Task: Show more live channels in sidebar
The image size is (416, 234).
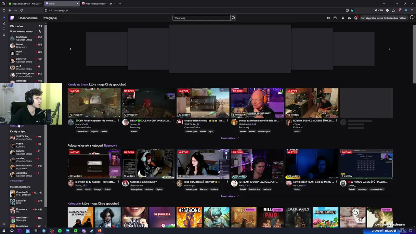Action: click(17, 181)
